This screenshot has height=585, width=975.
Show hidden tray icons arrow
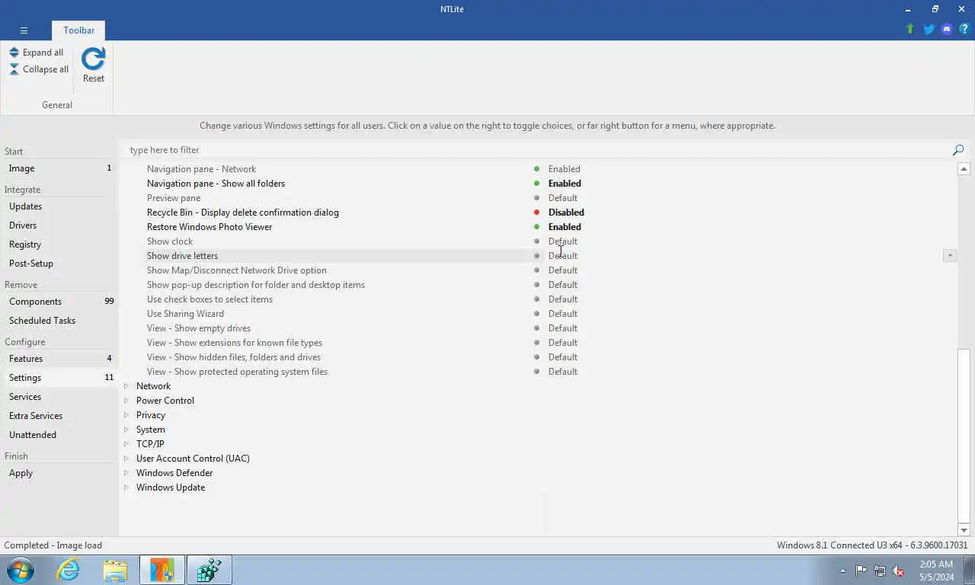tap(842, 571)
